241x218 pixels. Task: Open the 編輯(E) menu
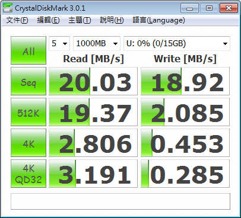point(48,20)
